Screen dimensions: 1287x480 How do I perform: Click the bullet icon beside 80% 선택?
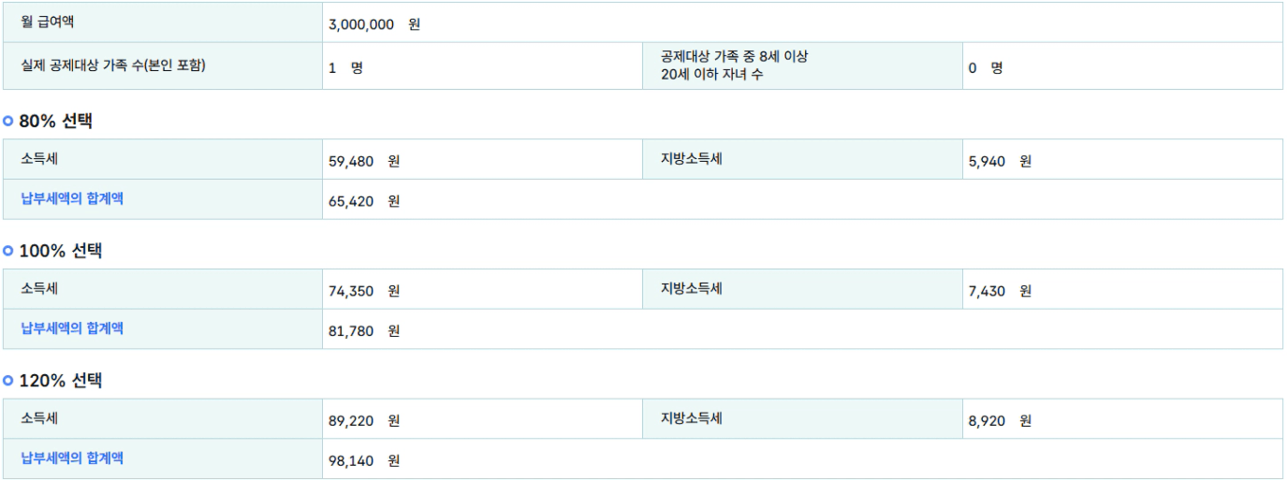8,121
